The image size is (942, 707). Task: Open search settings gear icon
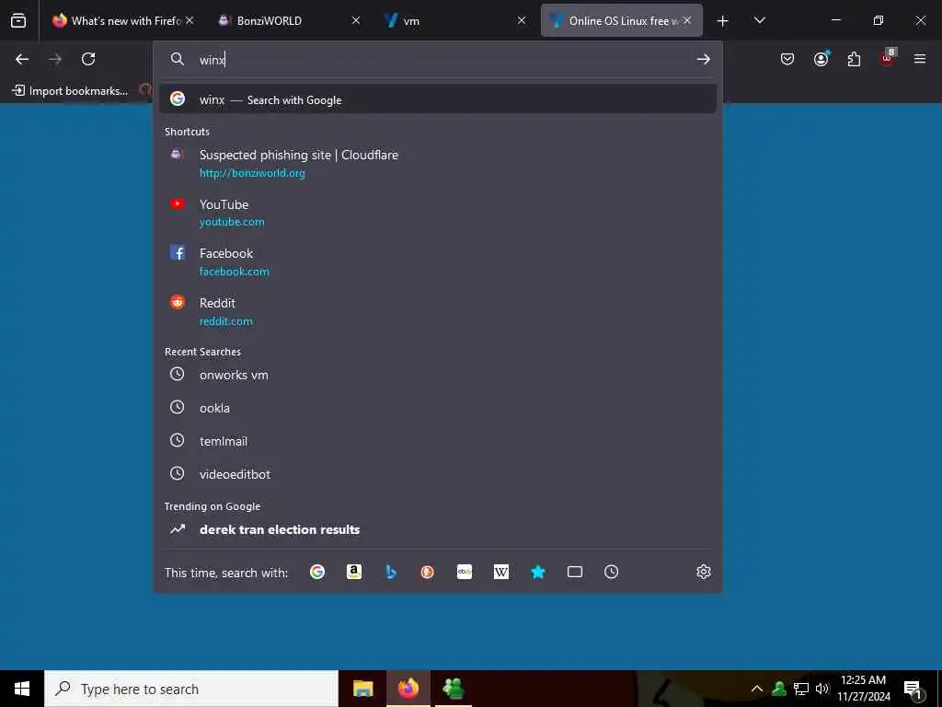[x=704, y=572]
